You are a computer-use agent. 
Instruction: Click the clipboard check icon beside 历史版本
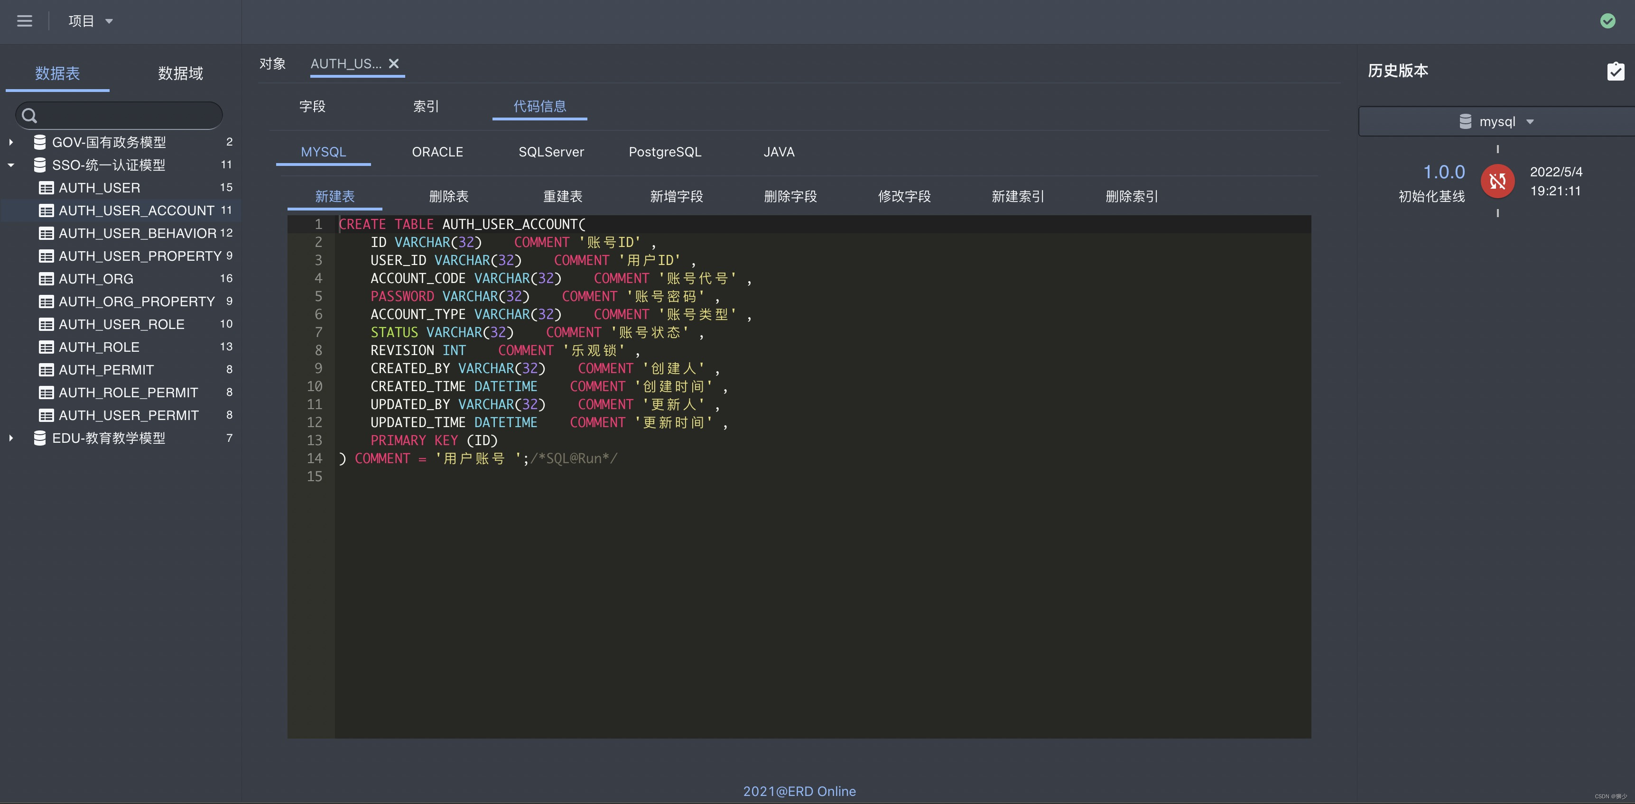pyautogui.click(x=1616, y=71)
